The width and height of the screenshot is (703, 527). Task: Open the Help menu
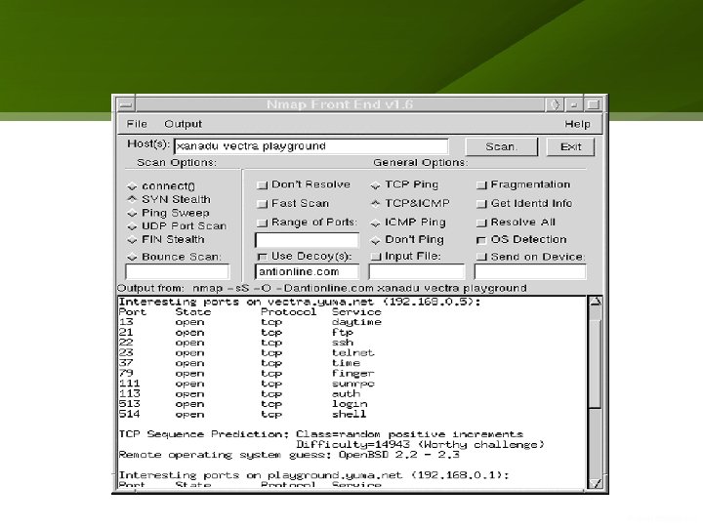577,124
